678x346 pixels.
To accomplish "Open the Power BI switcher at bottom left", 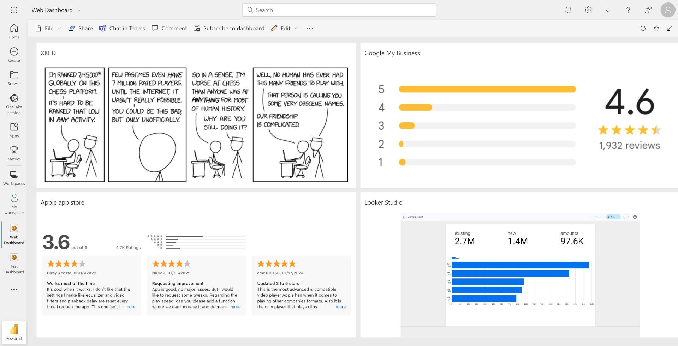I will point(14,332).
